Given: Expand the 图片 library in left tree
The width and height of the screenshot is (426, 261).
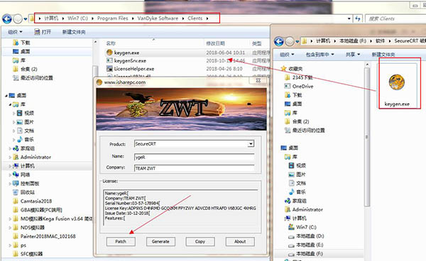Looking at the screenshot, I should point(13,122).
